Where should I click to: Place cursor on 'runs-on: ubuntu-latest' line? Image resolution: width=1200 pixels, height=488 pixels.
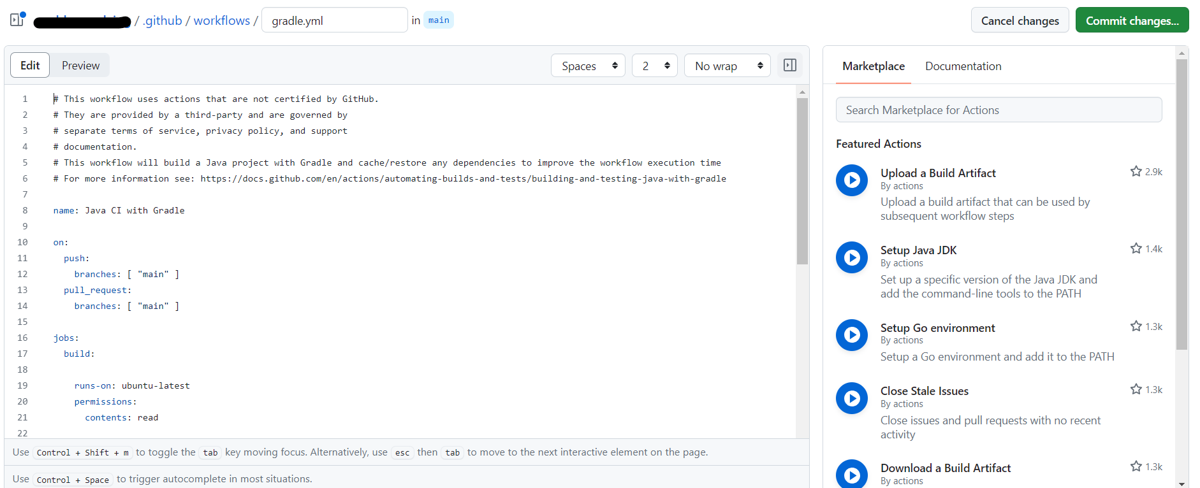[132, 385]
